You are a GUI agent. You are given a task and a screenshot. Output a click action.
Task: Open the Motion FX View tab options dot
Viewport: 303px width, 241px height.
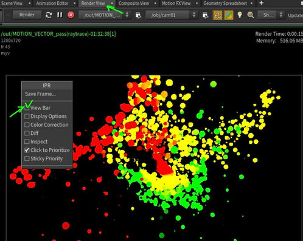point(197,3)
